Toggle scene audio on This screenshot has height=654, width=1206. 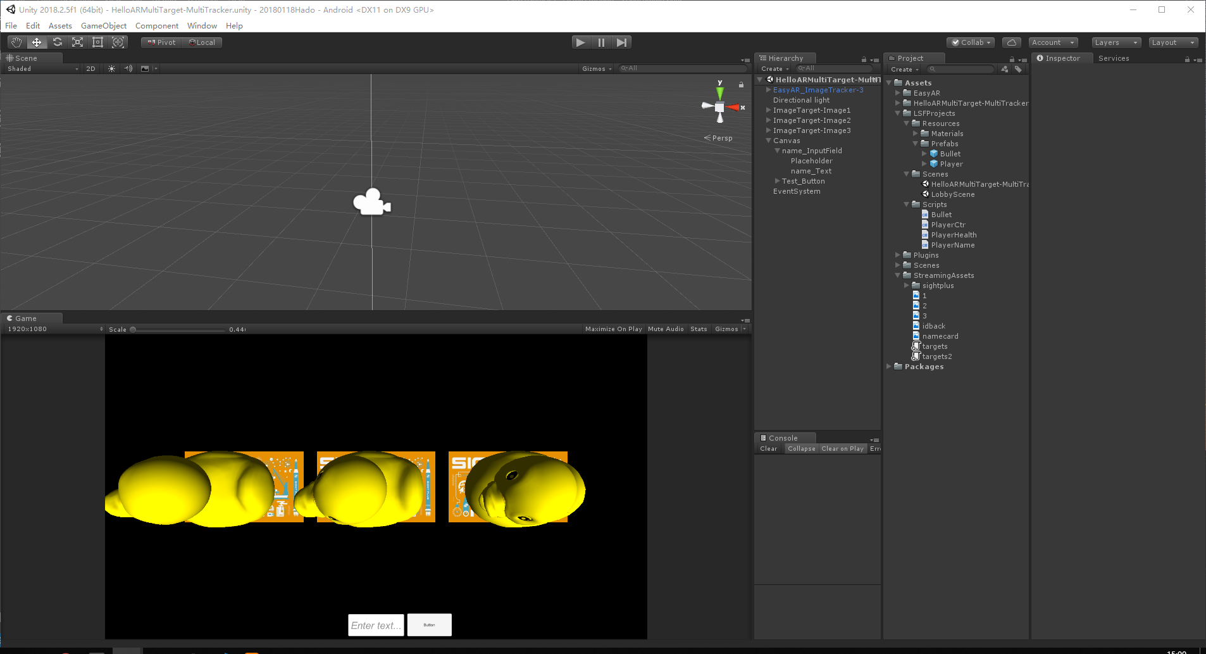coord(128,68)
